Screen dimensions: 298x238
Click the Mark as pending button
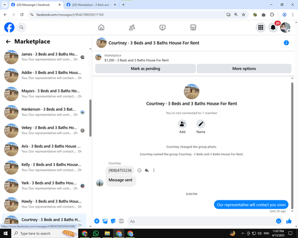145,68
